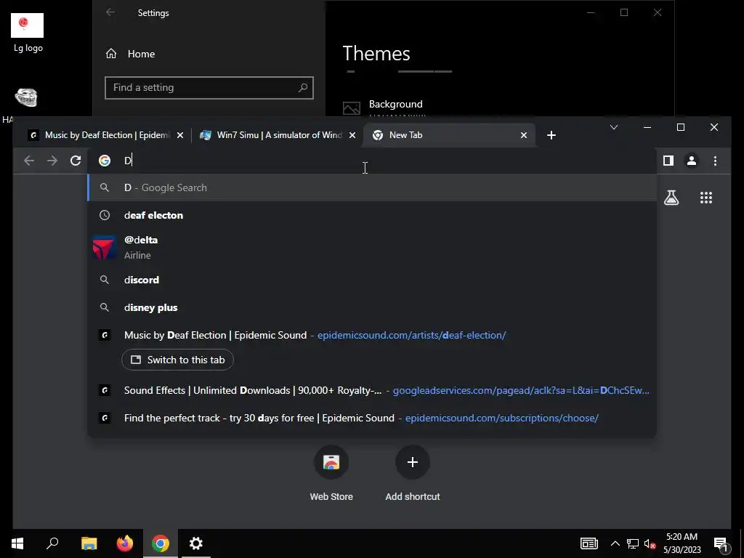
Task: Open the Web Store shortcut
Action: (x=331, y=474)
